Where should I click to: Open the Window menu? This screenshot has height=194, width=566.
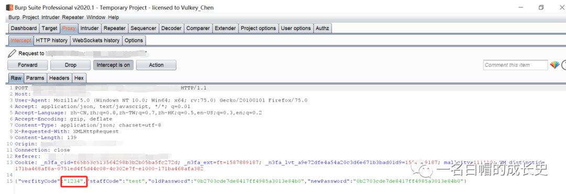tap(96, 17)
